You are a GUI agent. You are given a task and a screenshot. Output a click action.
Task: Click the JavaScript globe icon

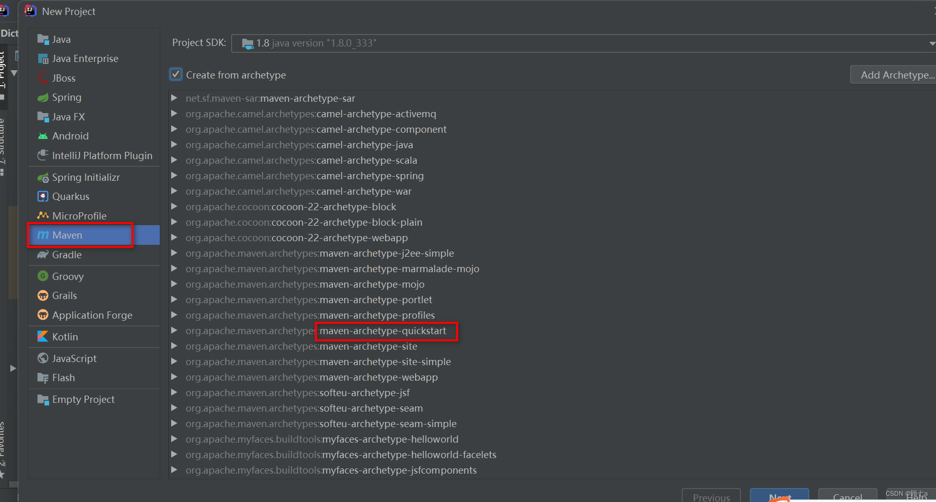tap(43, 358)
